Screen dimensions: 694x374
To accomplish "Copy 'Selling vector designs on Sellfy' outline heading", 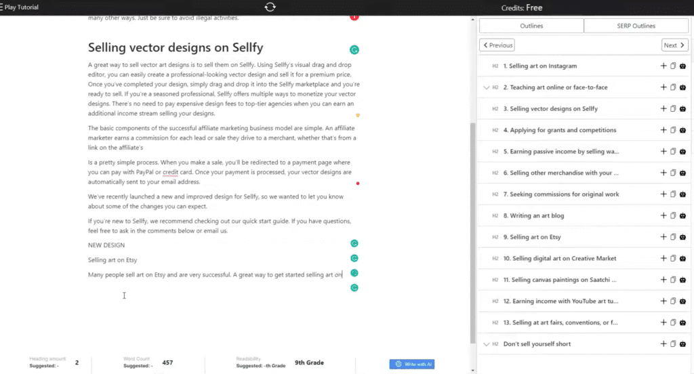I will [673, 108].
